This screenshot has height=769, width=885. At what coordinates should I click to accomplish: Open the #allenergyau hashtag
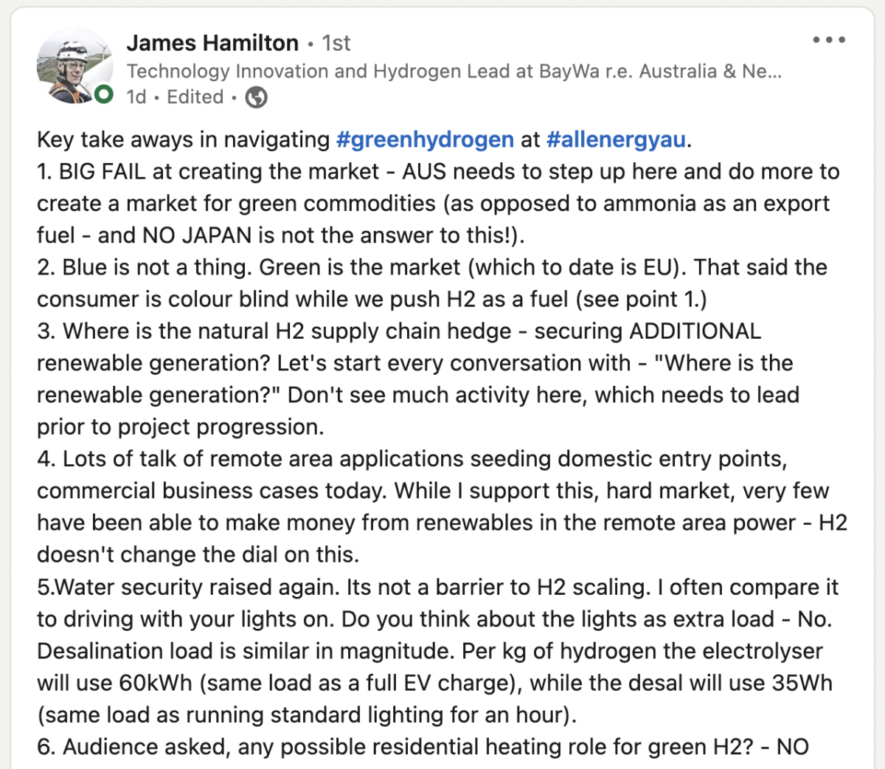tap(617, 139)
